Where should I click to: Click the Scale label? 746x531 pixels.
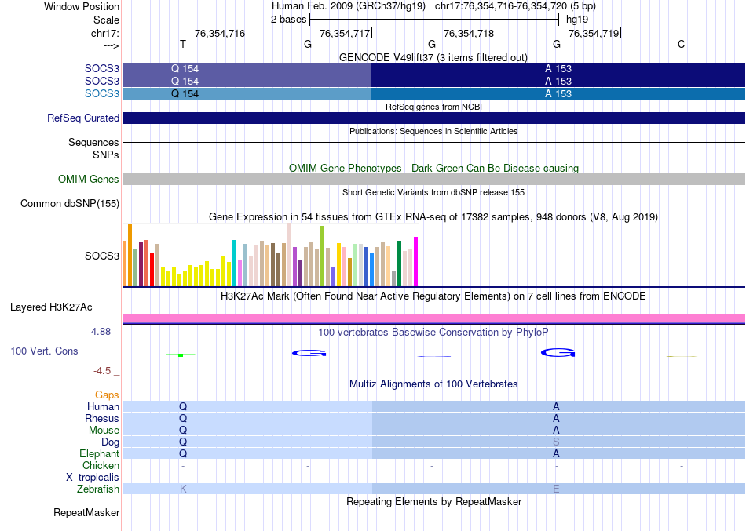(x=106, y=20)
